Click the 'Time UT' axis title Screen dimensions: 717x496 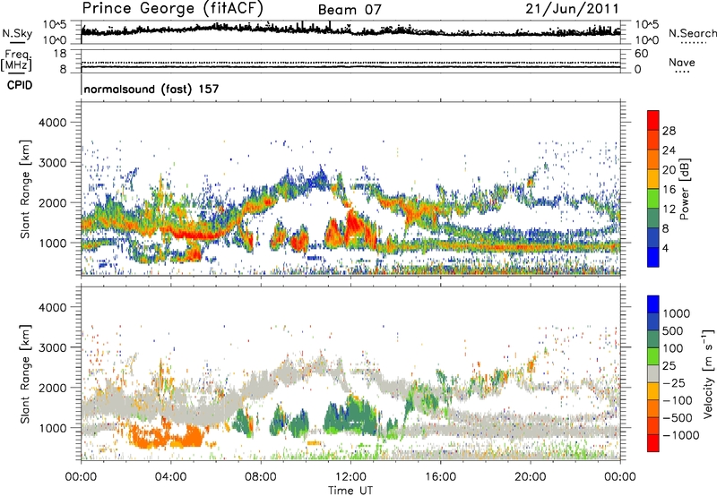pyautogui.click(x=350, y=491)
